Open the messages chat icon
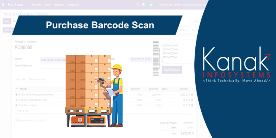 coord(144,4)
